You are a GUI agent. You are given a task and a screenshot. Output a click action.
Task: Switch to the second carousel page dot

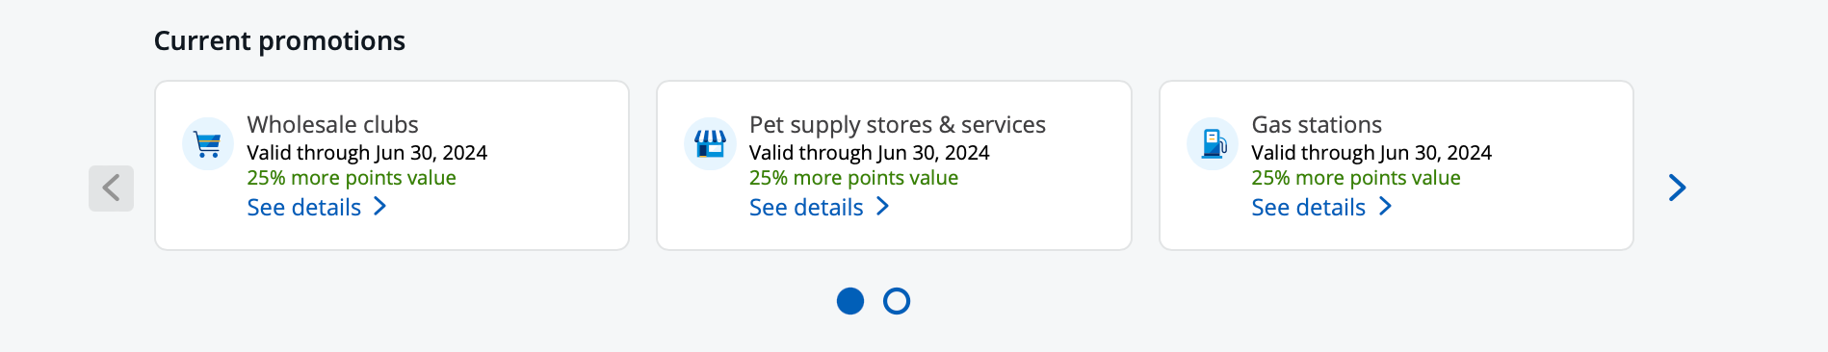(897, 301)
